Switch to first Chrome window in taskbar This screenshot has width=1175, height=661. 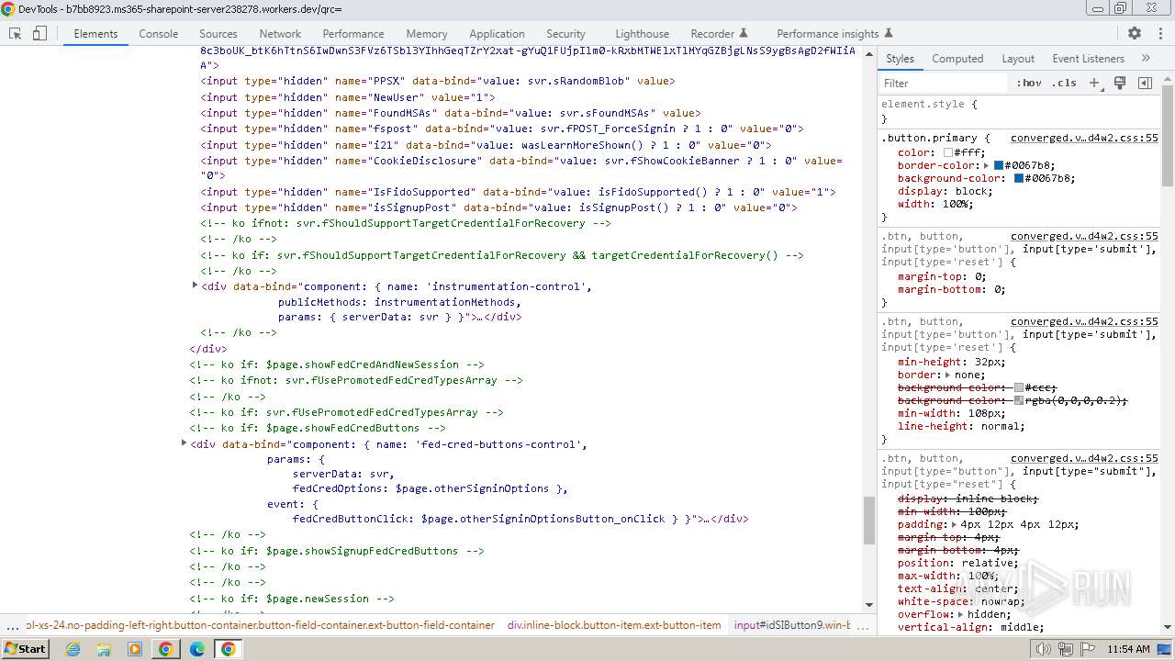pos(166,649)
